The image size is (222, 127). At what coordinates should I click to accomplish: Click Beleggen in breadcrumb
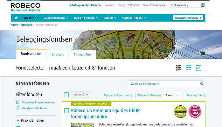(x=27, y=25)
